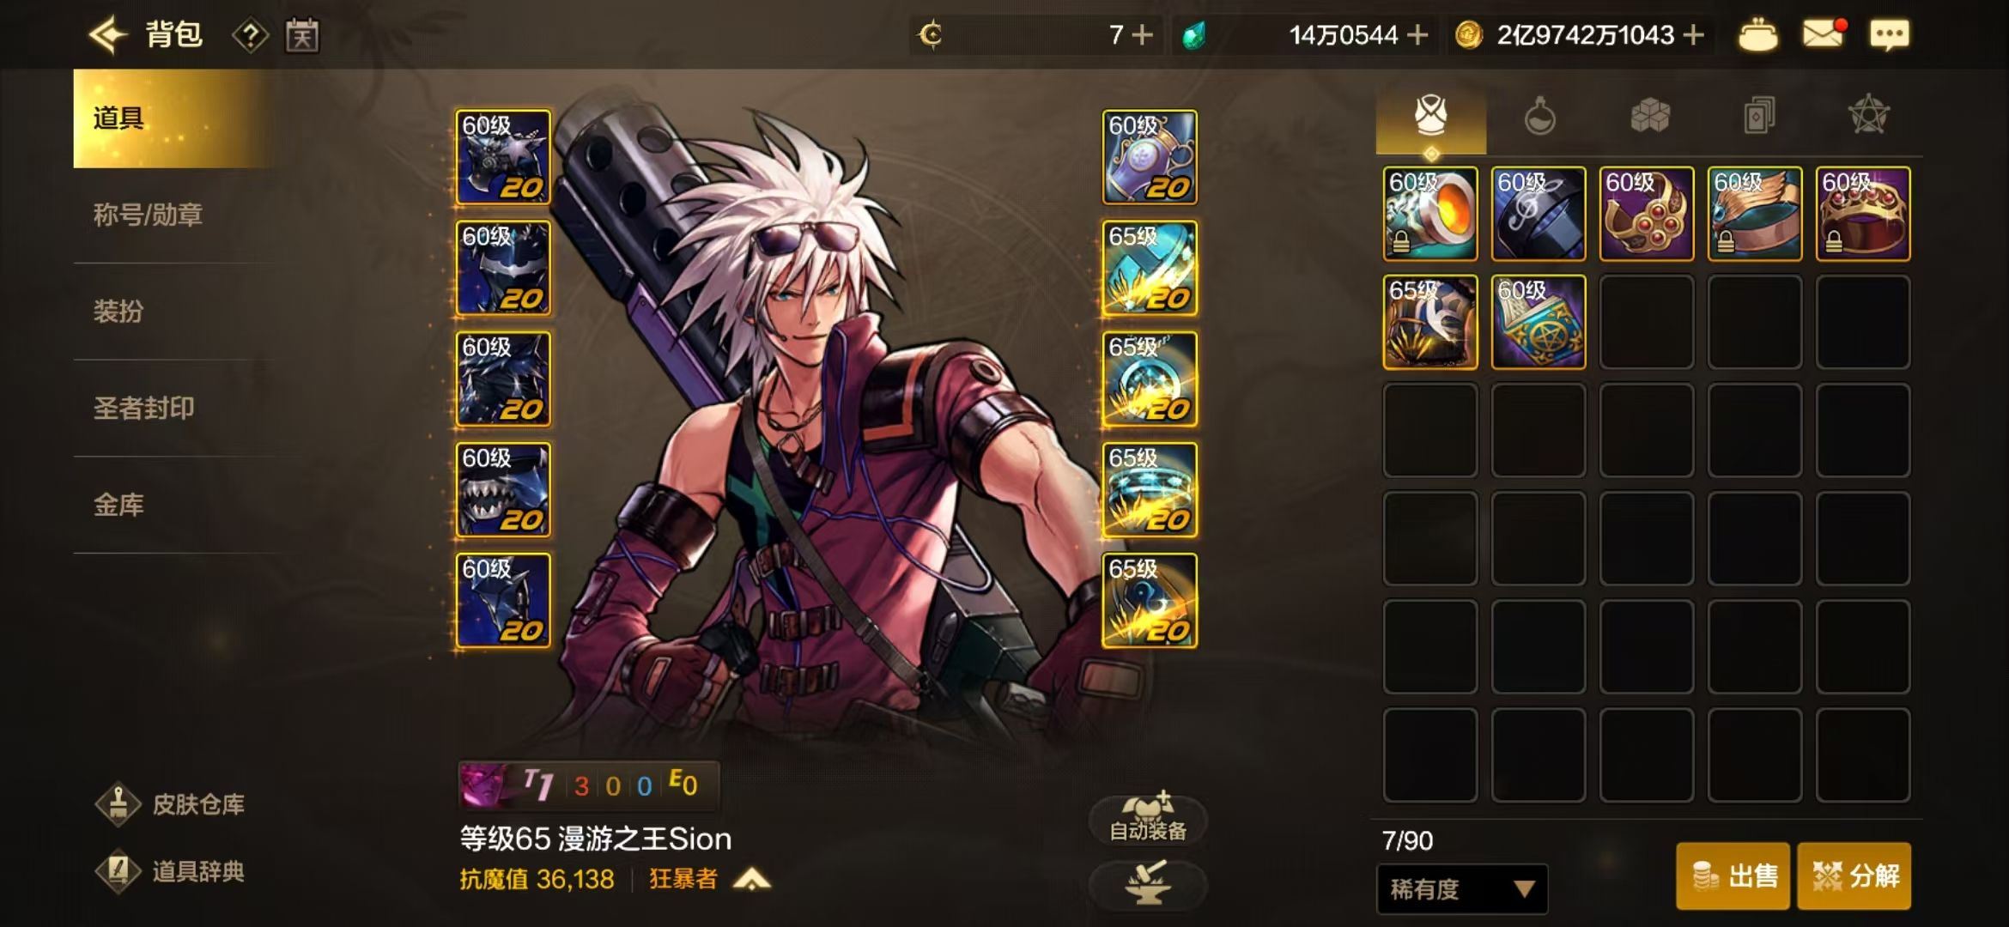Open the coin purse shop icon
Image resolution: width=2009 pixels, height=927 pixels.
pos(1757,35)
